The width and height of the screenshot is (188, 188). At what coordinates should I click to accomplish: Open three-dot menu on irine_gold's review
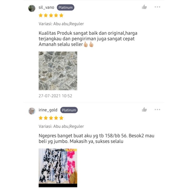coord(157,110)
